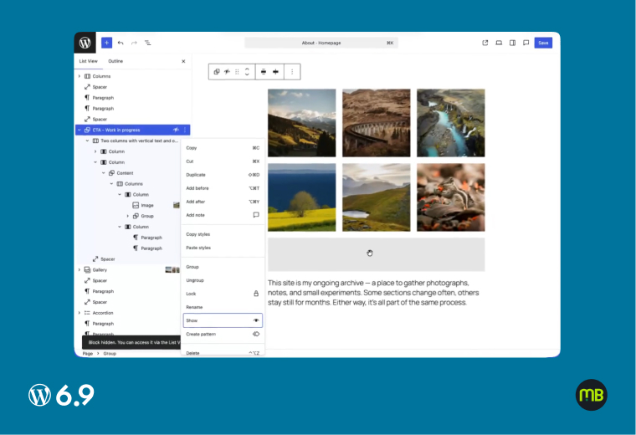Open the comments notes icon
The image size is (636, 435).
coord(526,43)
